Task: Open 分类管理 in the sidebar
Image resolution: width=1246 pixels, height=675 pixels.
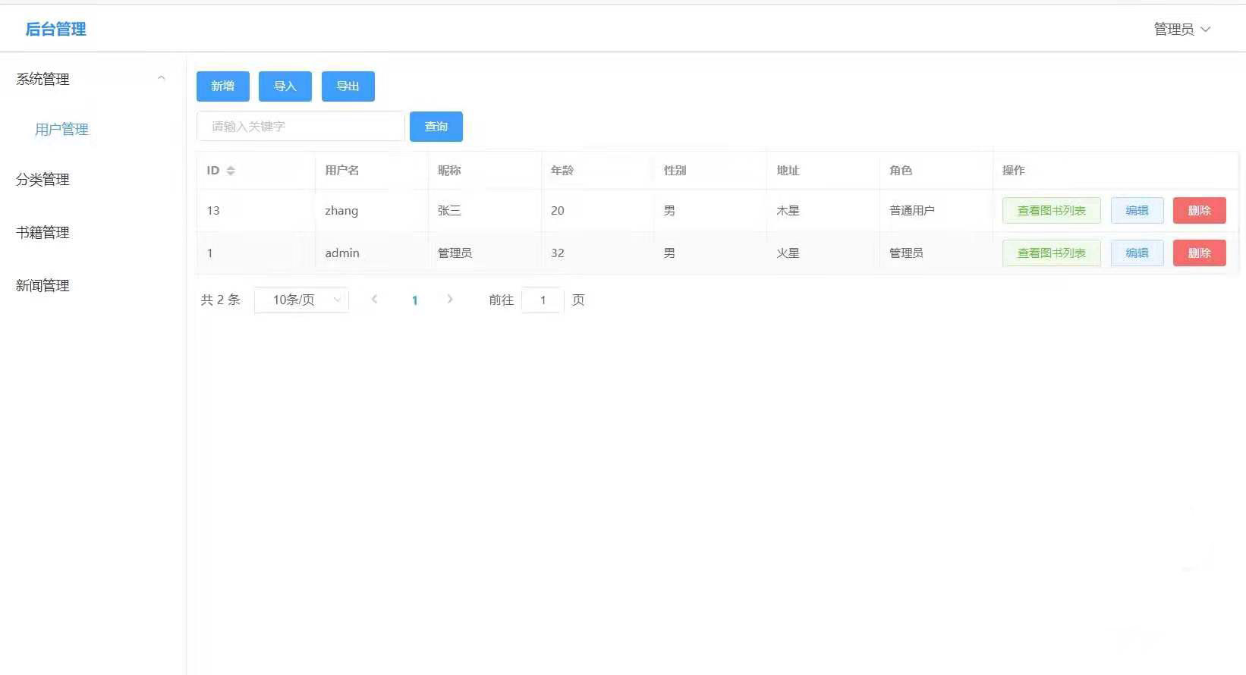Action: (42, 180)
